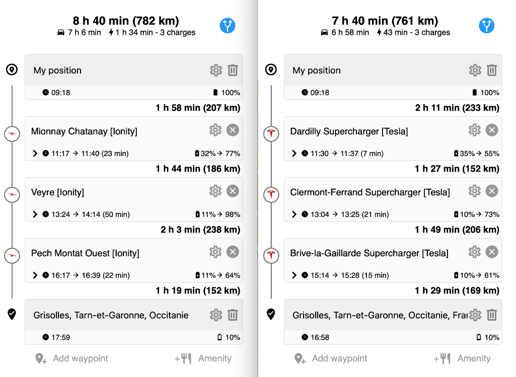The image size is (516, 377).
Task: Click the Veyre Ionity timeline marker
Action: click(12, 194)
